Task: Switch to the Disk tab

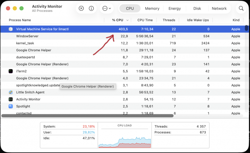Action: (x=197, y=8)
